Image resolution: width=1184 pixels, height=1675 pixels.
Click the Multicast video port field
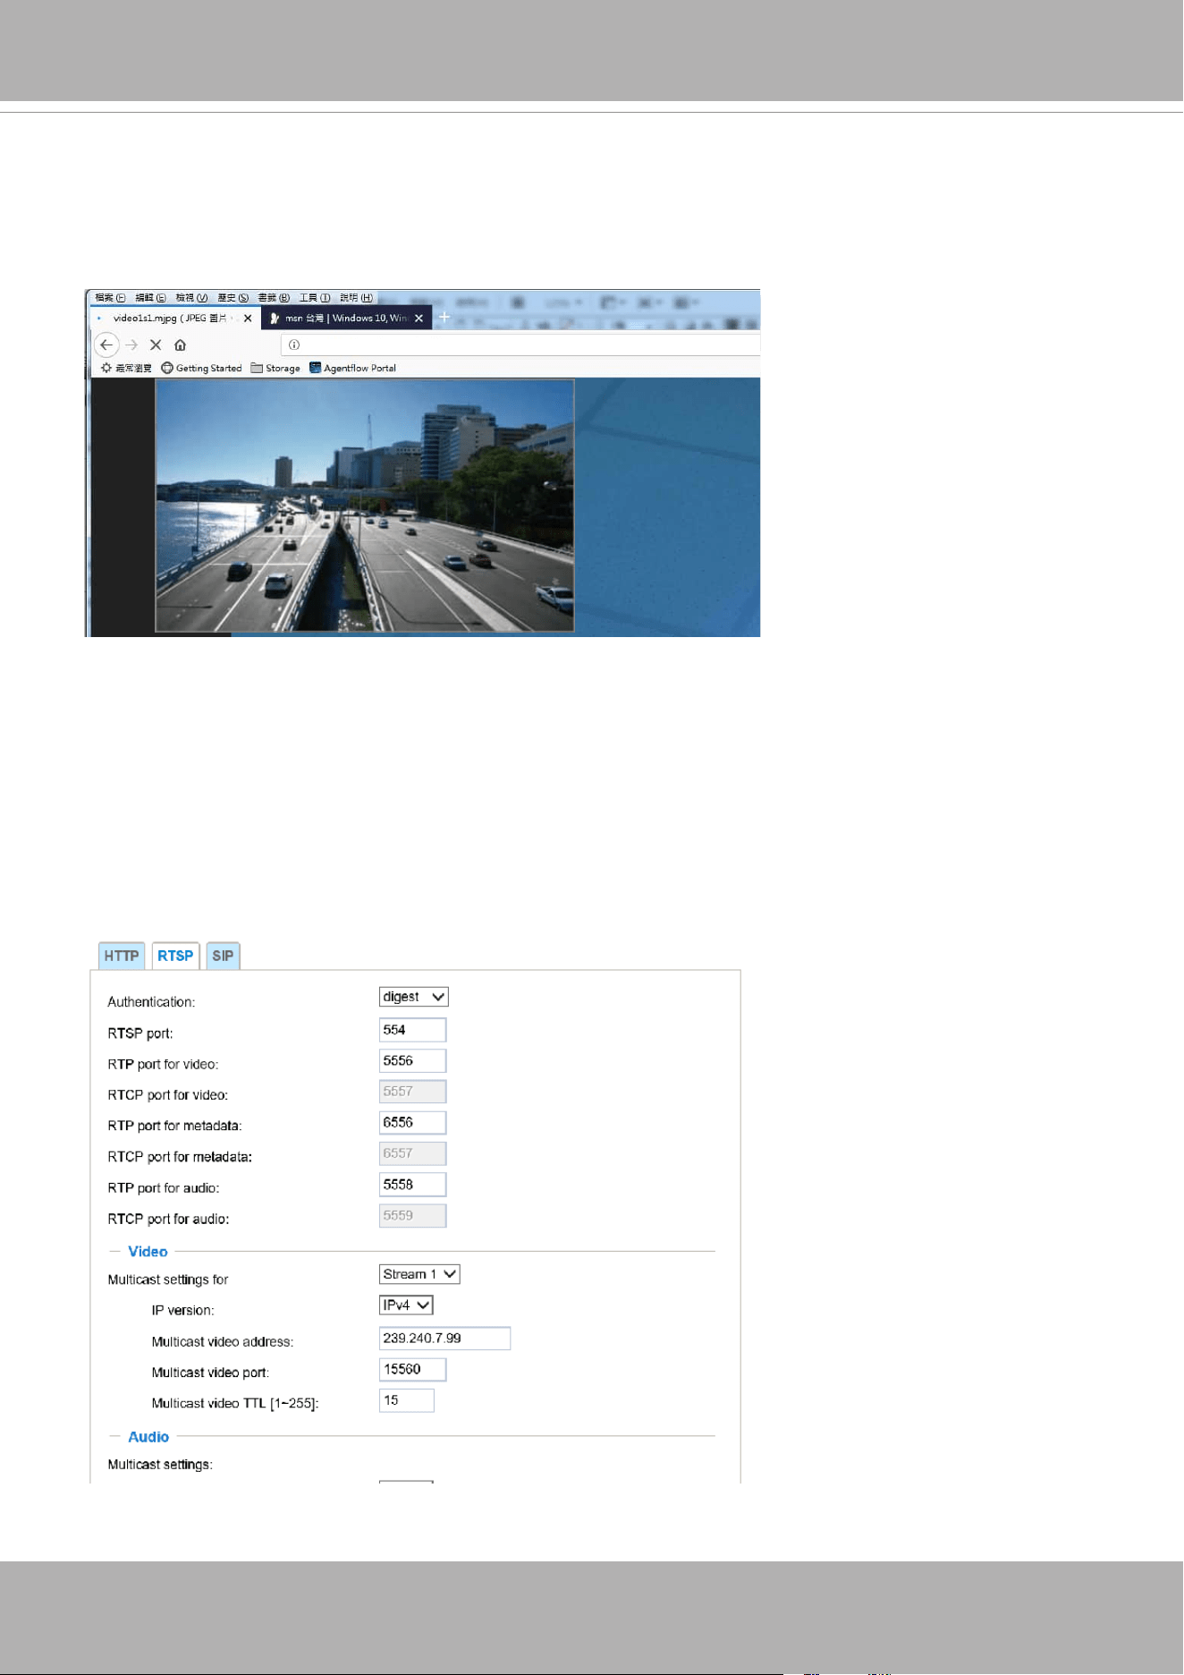[412, 1370]
